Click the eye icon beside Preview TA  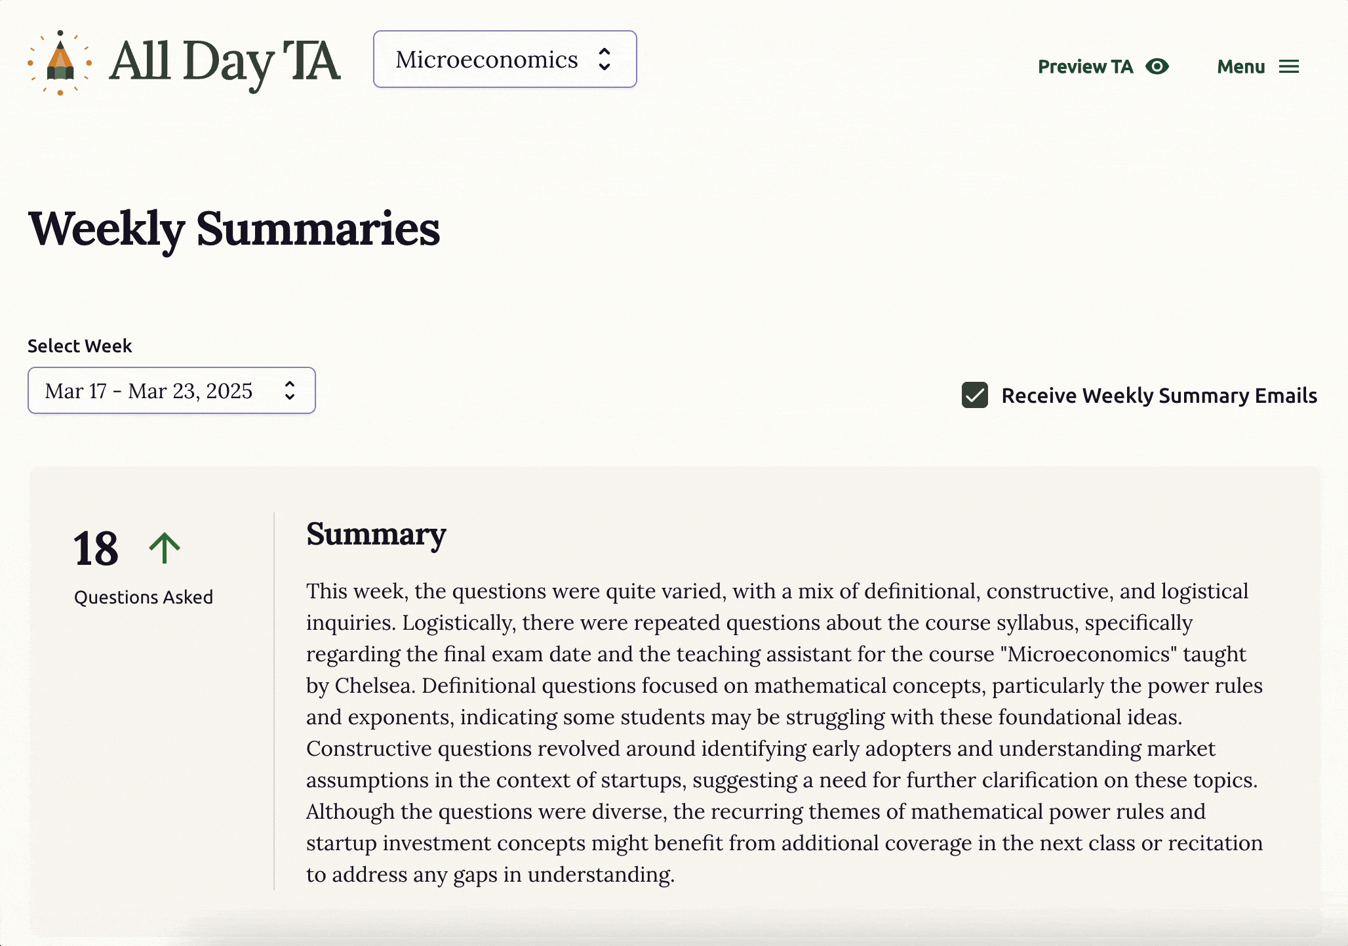coord(1157,66)
